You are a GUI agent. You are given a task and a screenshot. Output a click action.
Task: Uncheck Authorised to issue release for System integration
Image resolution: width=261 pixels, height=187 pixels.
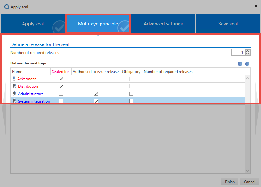(x=96, y=101)
